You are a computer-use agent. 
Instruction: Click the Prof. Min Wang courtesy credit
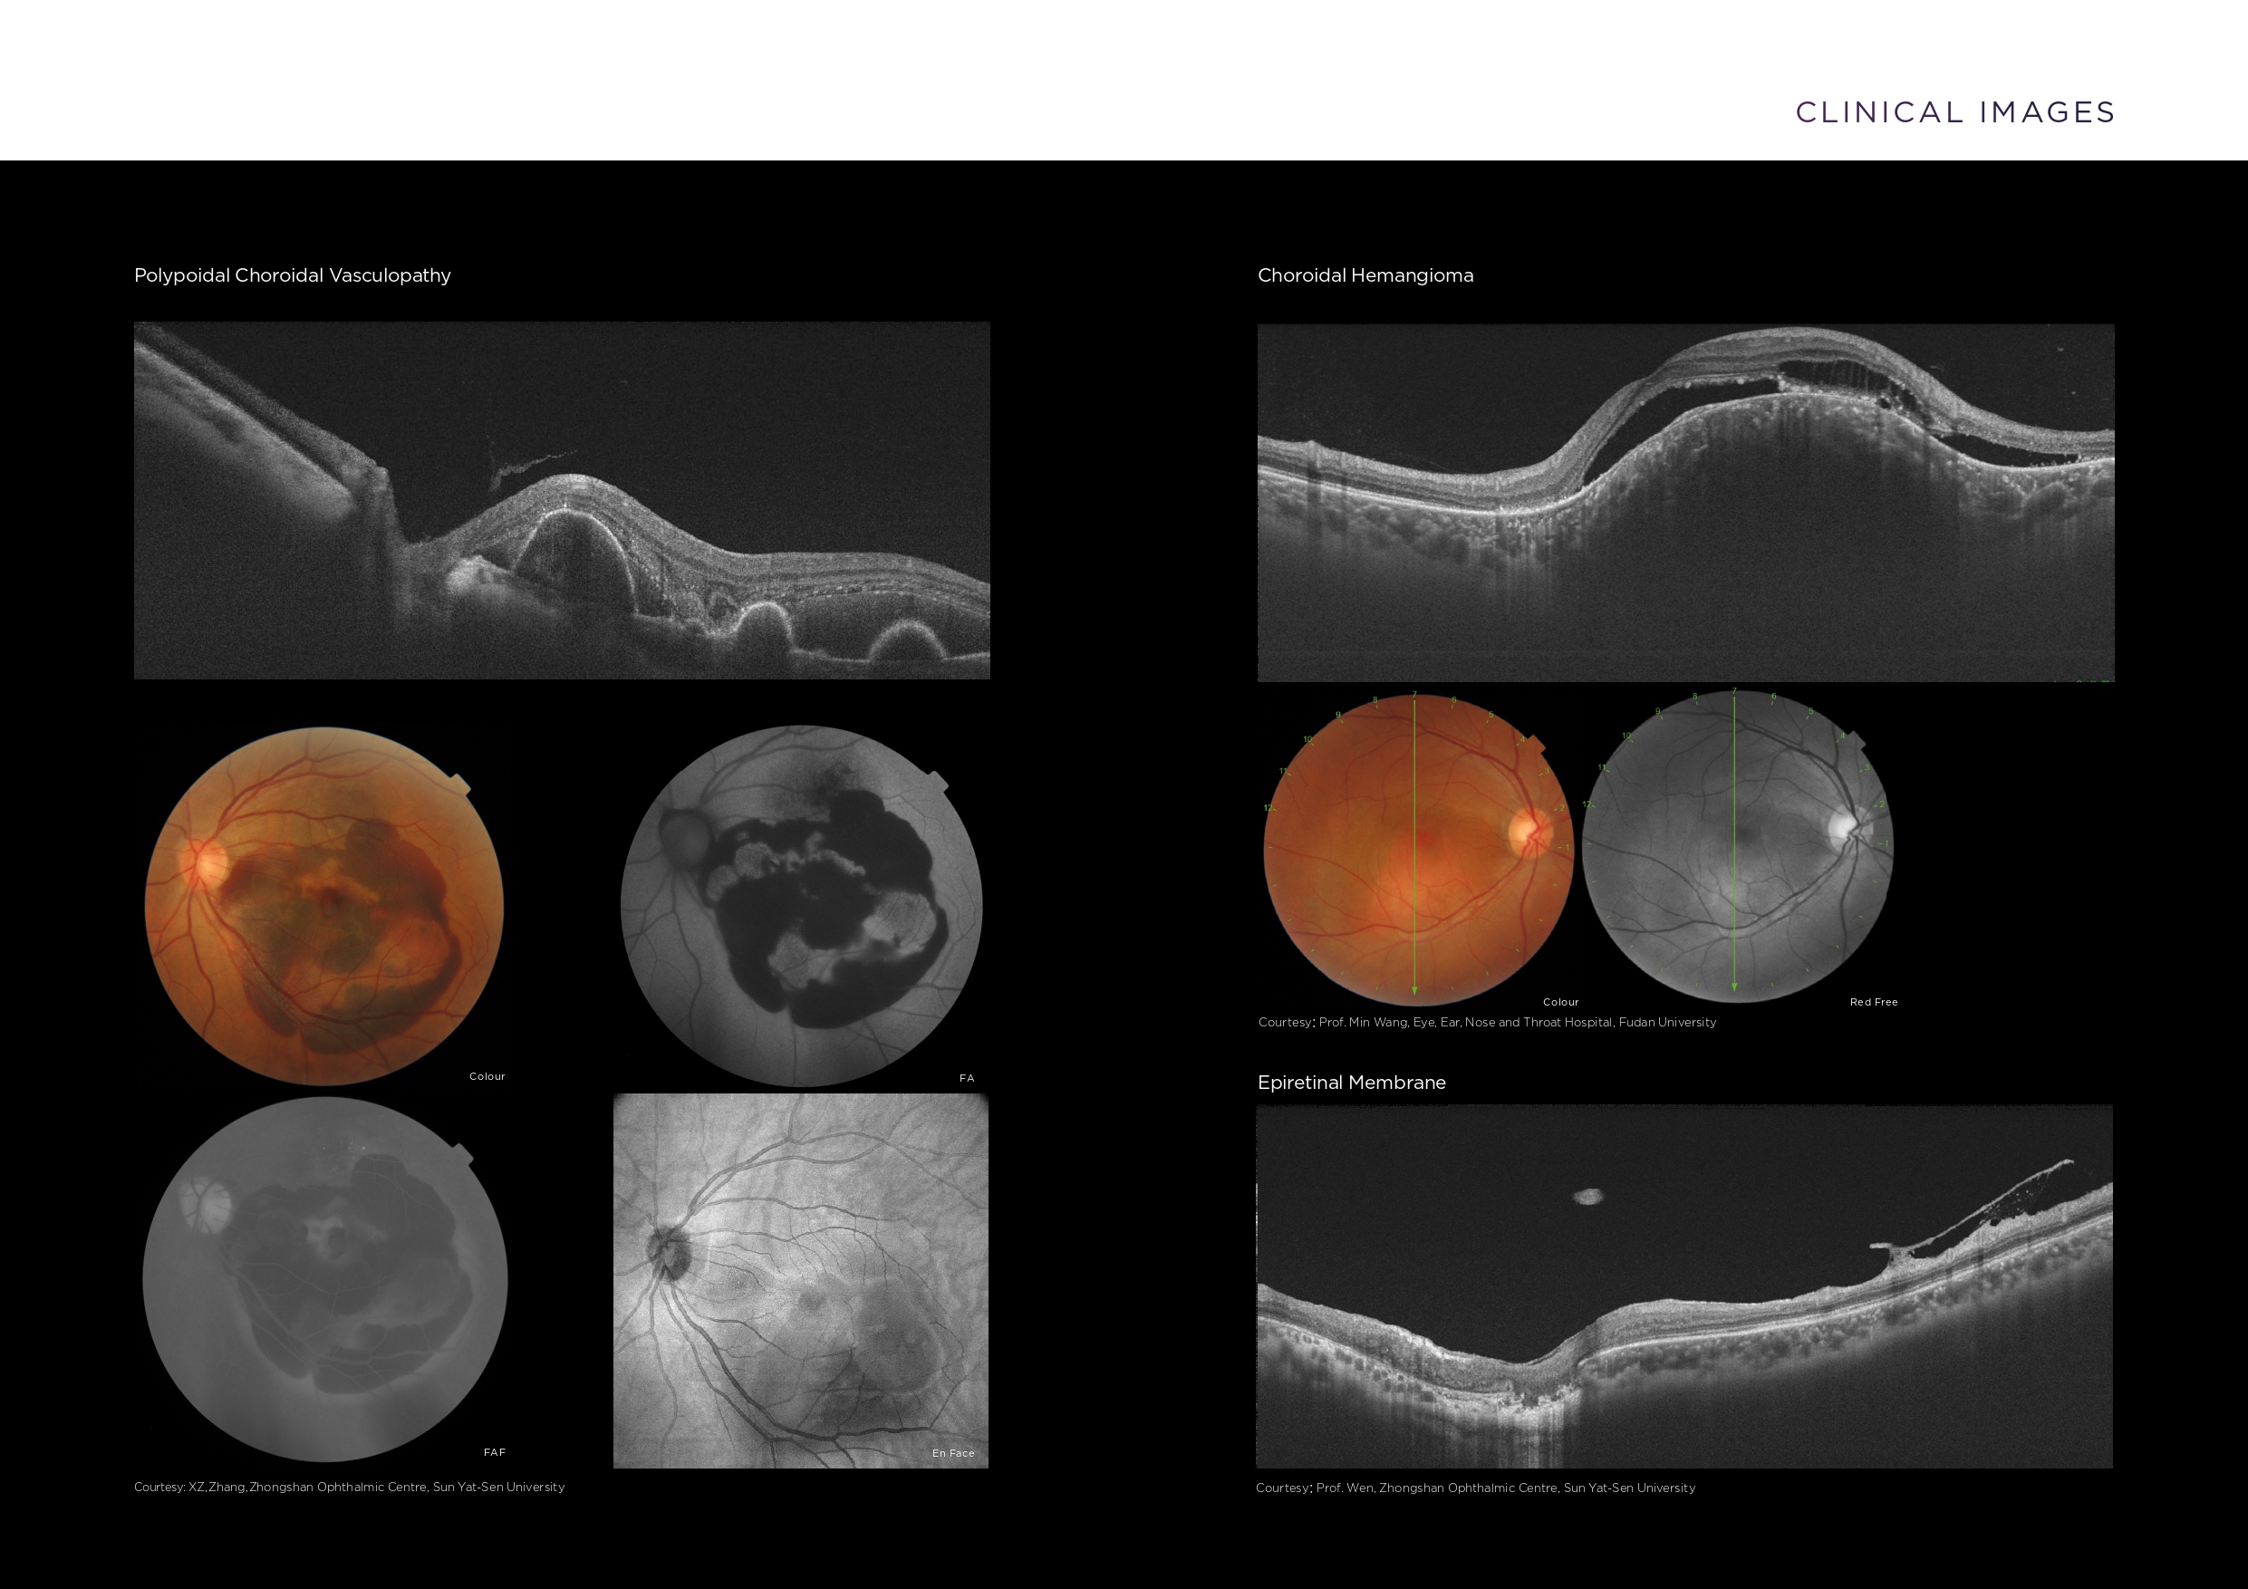pos(1486,1022)
